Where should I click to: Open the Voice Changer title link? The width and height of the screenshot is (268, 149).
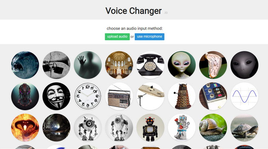(133, 11)
